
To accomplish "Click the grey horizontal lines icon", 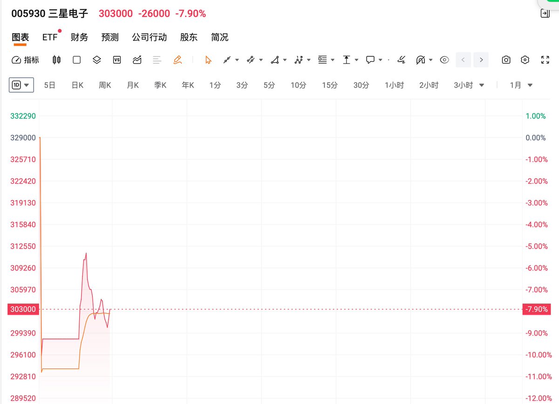I will pos(157,60).
